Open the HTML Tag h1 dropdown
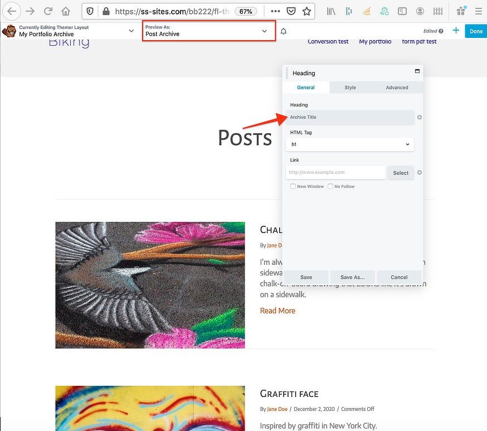 click(349, 144)
